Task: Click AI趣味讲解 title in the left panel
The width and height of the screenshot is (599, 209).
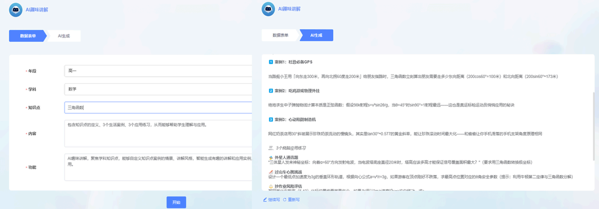Action: click(x=37, y=9)
